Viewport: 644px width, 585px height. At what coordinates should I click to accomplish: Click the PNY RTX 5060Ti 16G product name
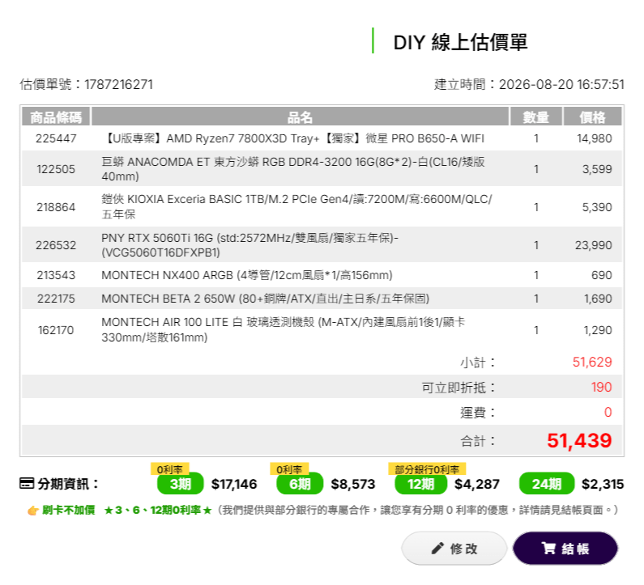pyautogui.click(x=249, y=245)
